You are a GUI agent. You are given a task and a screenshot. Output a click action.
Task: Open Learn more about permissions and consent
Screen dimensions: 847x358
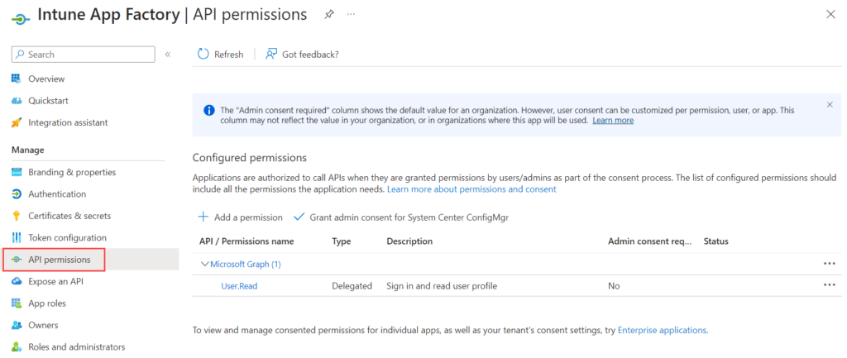pyautogui.click(x=471, y=189)
